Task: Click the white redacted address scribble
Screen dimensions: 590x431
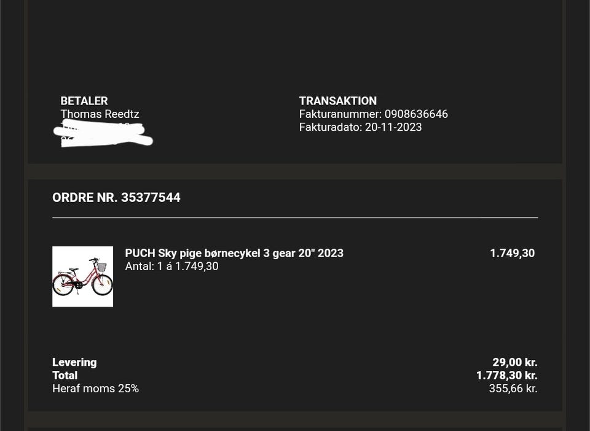Action: point(103,134)
